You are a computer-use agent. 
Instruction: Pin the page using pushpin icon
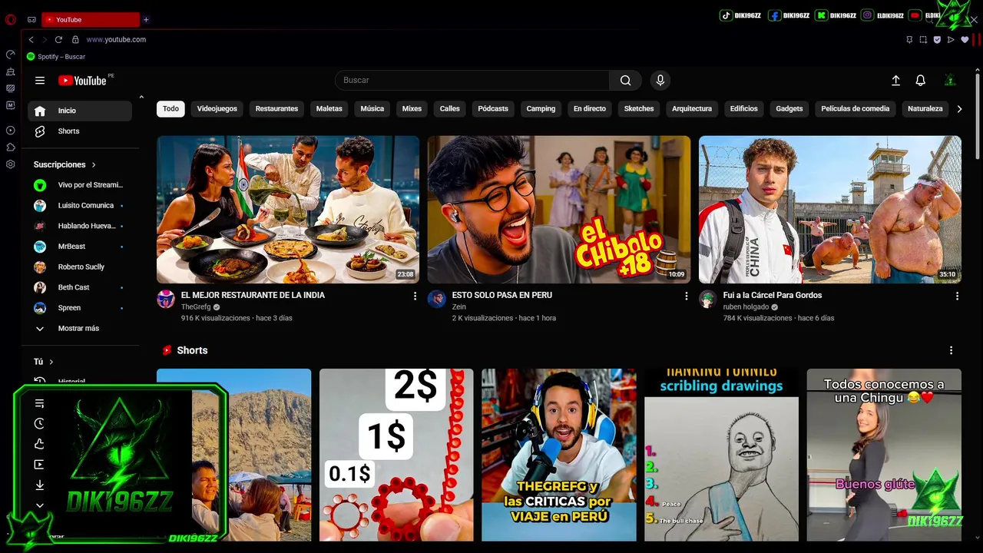[x=909, y=39]
